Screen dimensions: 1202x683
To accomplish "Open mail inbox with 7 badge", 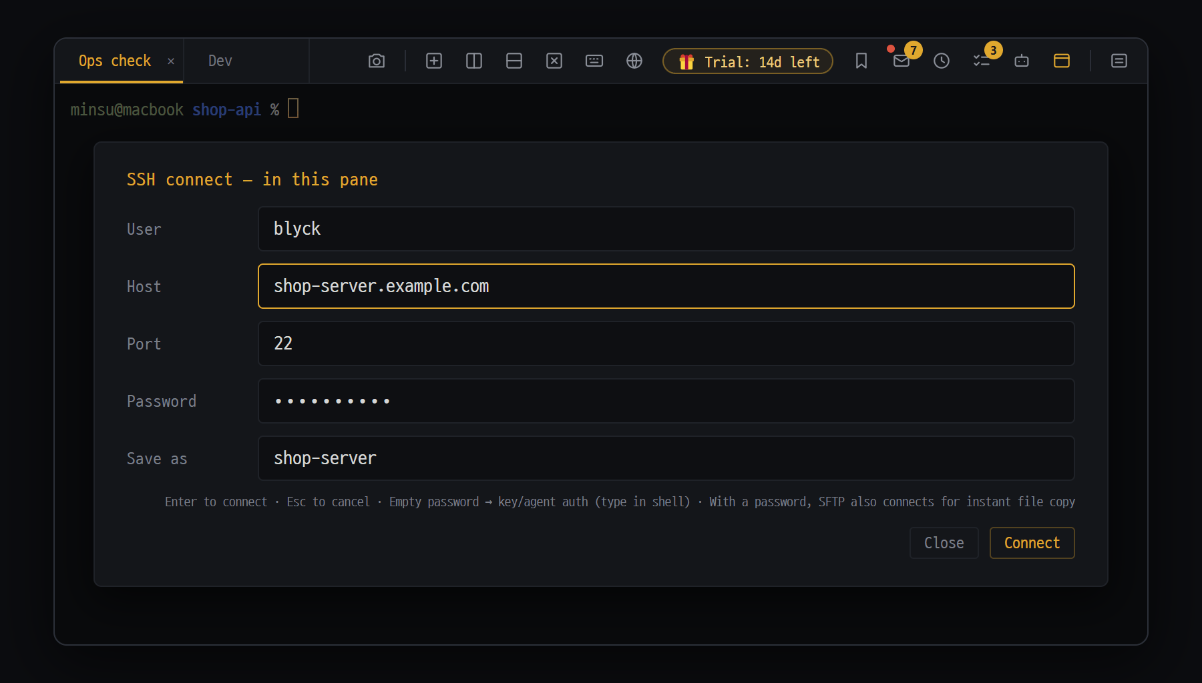I will point(901,61).
